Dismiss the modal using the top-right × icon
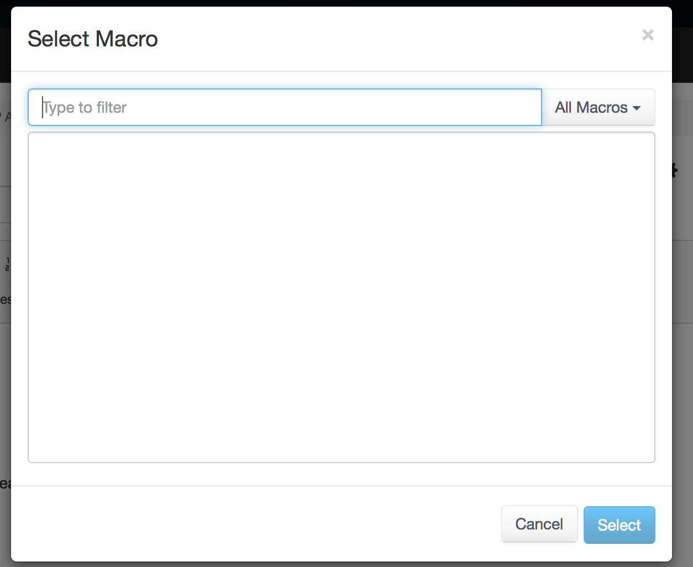 tap(648, 35)
